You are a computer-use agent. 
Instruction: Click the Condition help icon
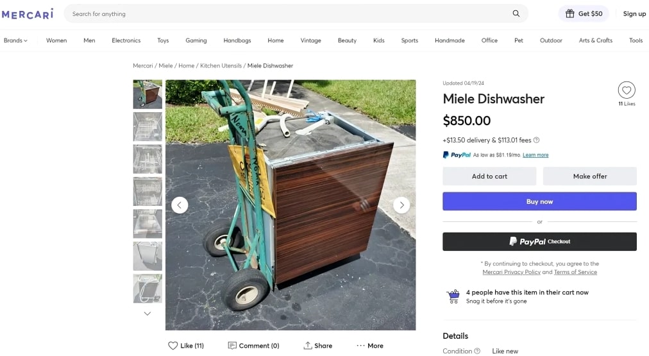click(477, 351)
